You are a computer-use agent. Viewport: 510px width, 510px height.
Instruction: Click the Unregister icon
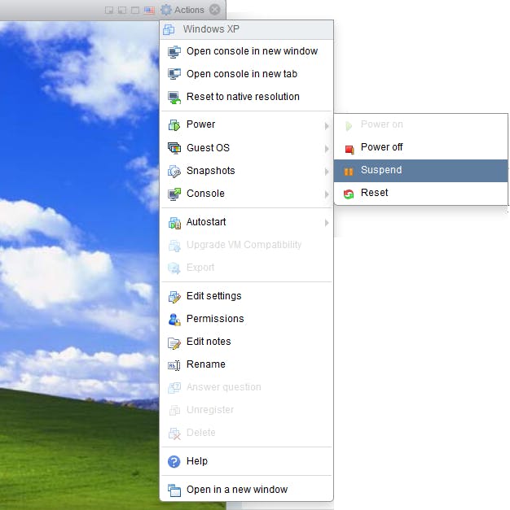coord(174,411)
